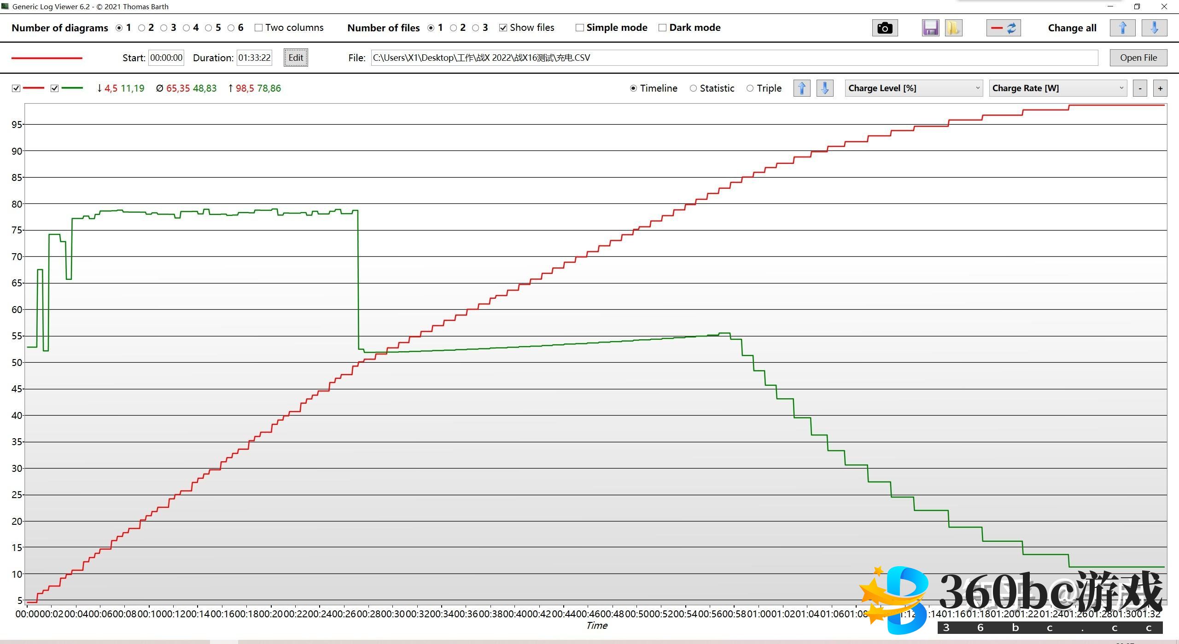Click the Duration time field
Screen dimensions: 1179x644
(x=254, y=58)
